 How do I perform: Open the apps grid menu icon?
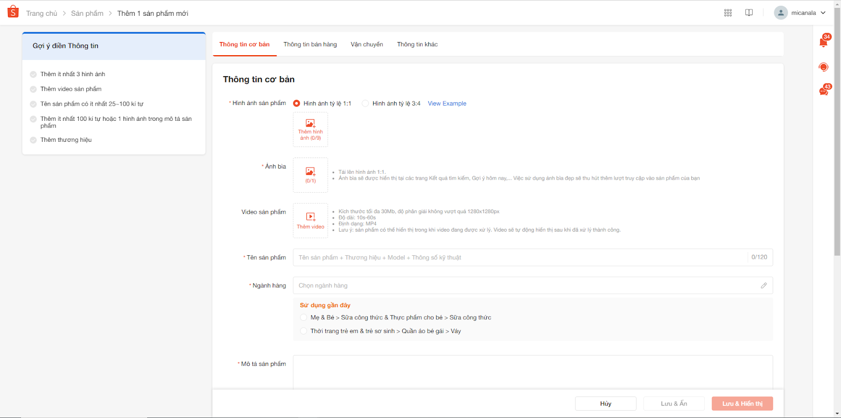(728, 13)
